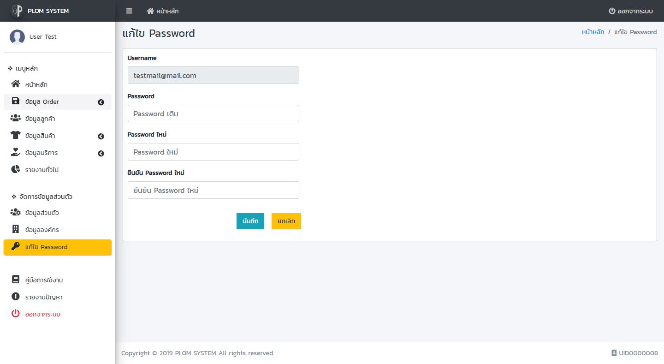
Task: Expand the ข้อมูลสินค้า submenu arrow
Action: coord(101,137)
